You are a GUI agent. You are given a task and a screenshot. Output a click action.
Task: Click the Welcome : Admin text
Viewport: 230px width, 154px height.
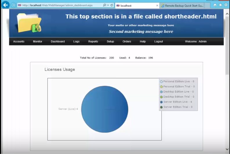click(196, 42)
